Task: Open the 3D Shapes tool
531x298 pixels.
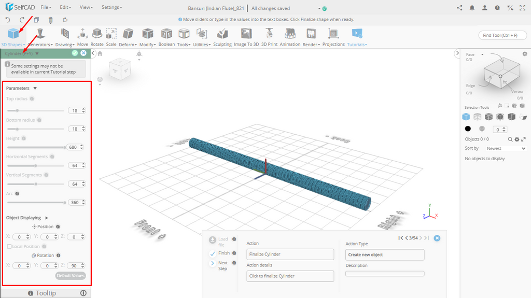Action: coord(13,36)
